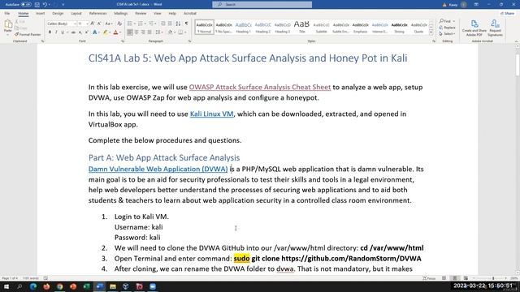This screenshot has width=520, height=292.
Task: Toggle Underline formatting
Action: pyautogui.click(x=63, y=32)
